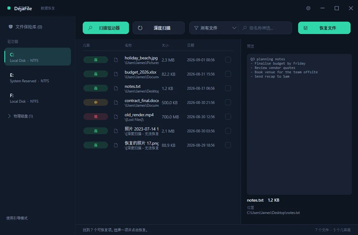Click file icon of notes.txt row
The width and height of the screenshot is (358, 235).
point(116,88)
